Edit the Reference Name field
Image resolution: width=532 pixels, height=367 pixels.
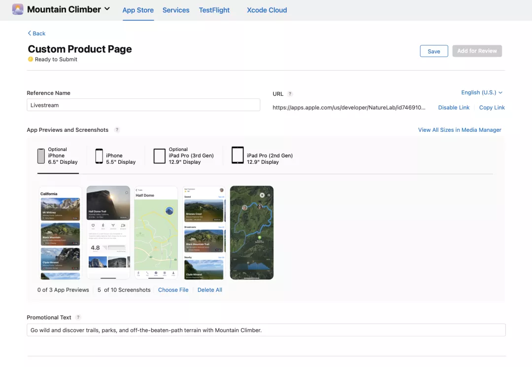click(143, 105)
